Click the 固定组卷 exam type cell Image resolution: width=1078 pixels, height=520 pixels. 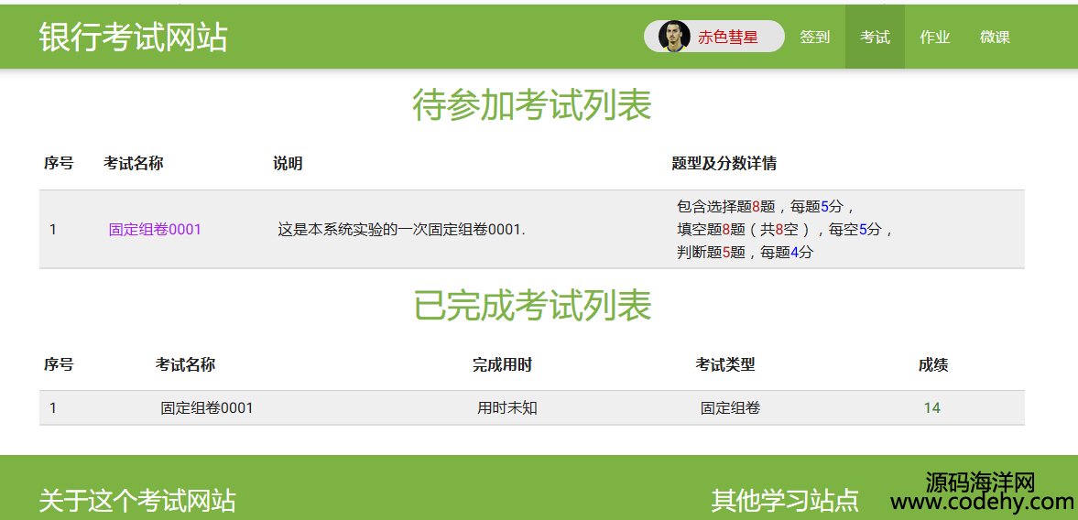(730, 408)
